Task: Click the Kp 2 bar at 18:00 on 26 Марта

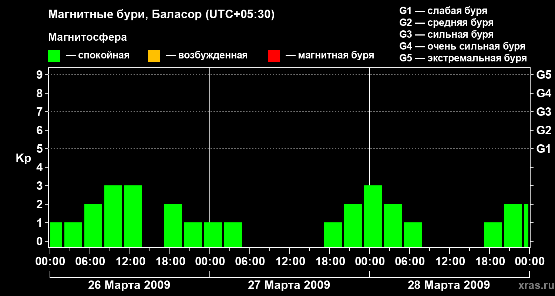Action: click(173, 225)
